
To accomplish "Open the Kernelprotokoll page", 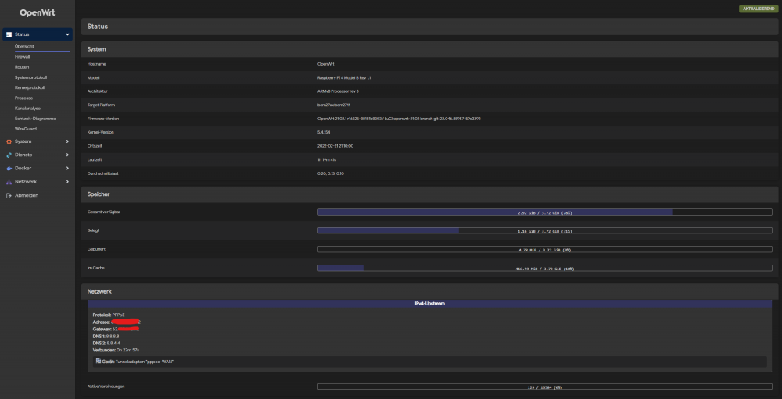I will pyautogui.click(x=30, y=87).
